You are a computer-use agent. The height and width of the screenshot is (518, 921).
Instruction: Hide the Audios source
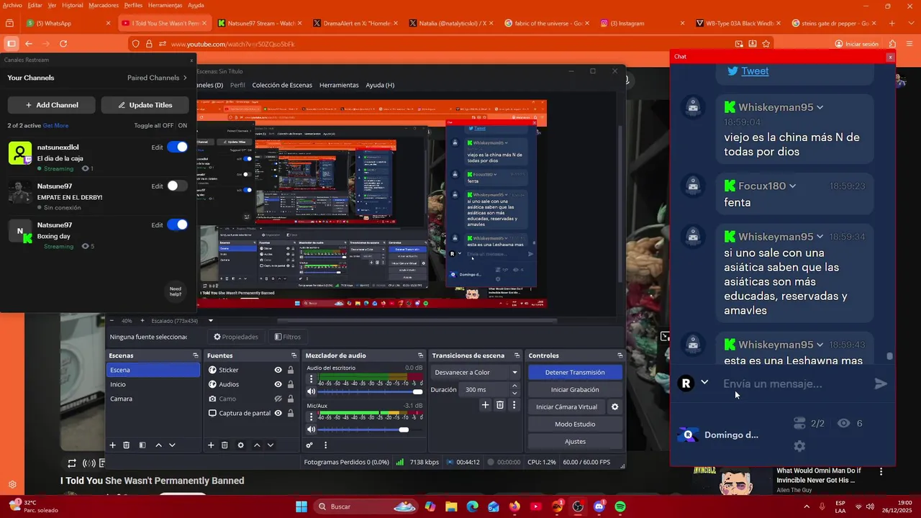coord(278,384)
